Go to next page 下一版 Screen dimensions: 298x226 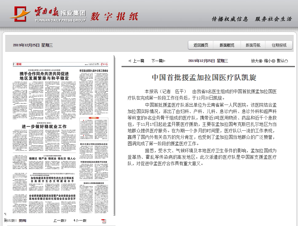[80, 220]
